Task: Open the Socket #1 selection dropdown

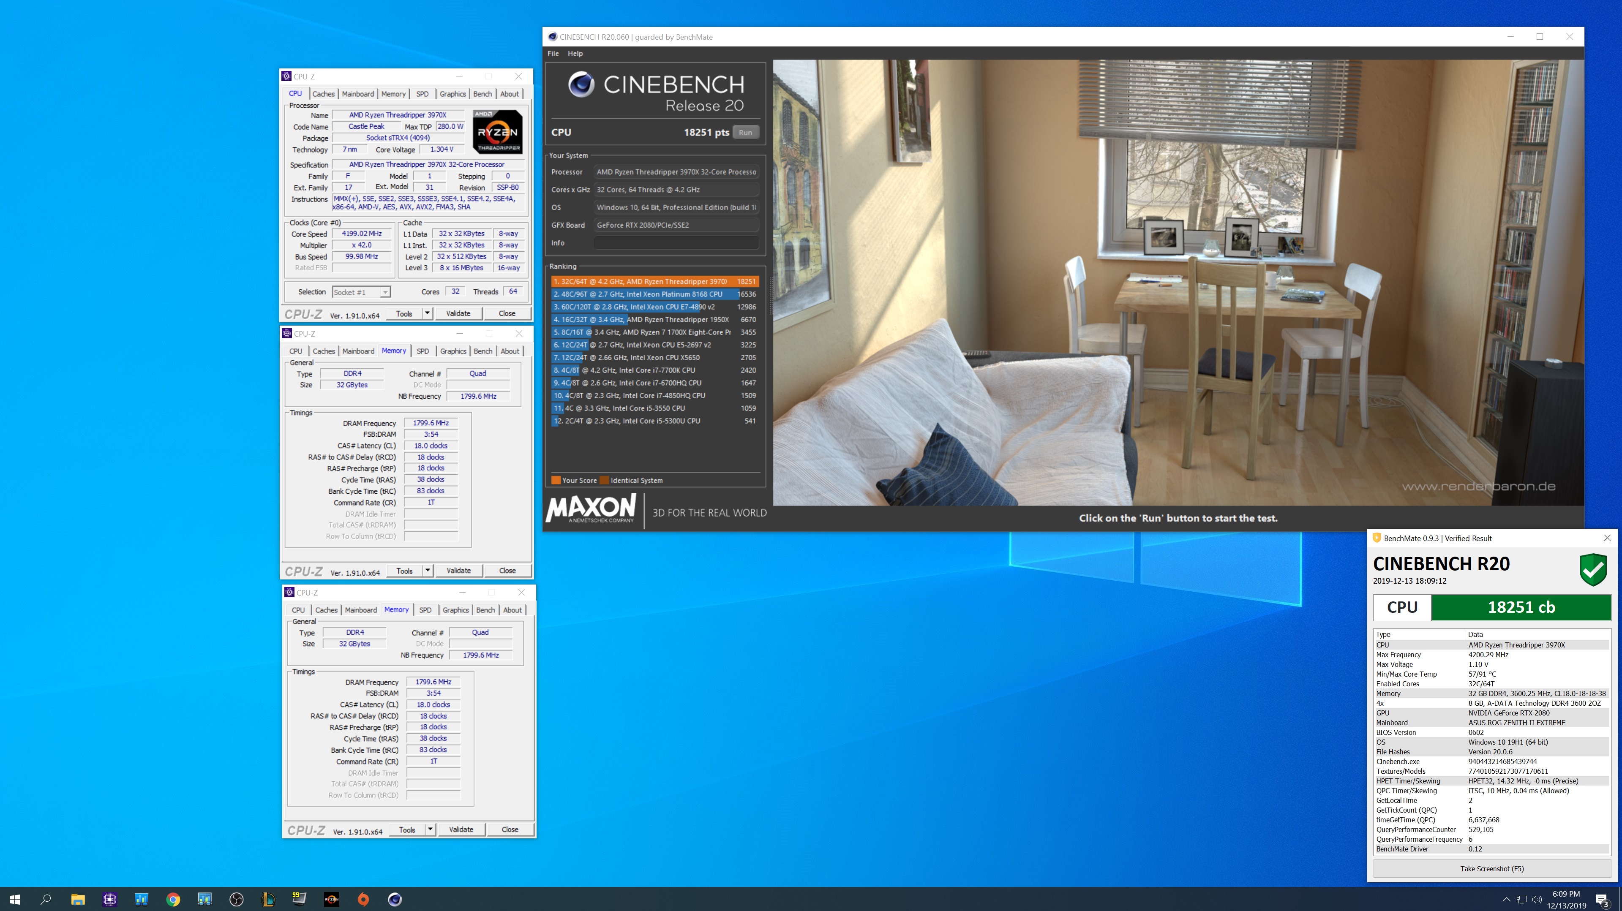Action: tap(361, 292)
